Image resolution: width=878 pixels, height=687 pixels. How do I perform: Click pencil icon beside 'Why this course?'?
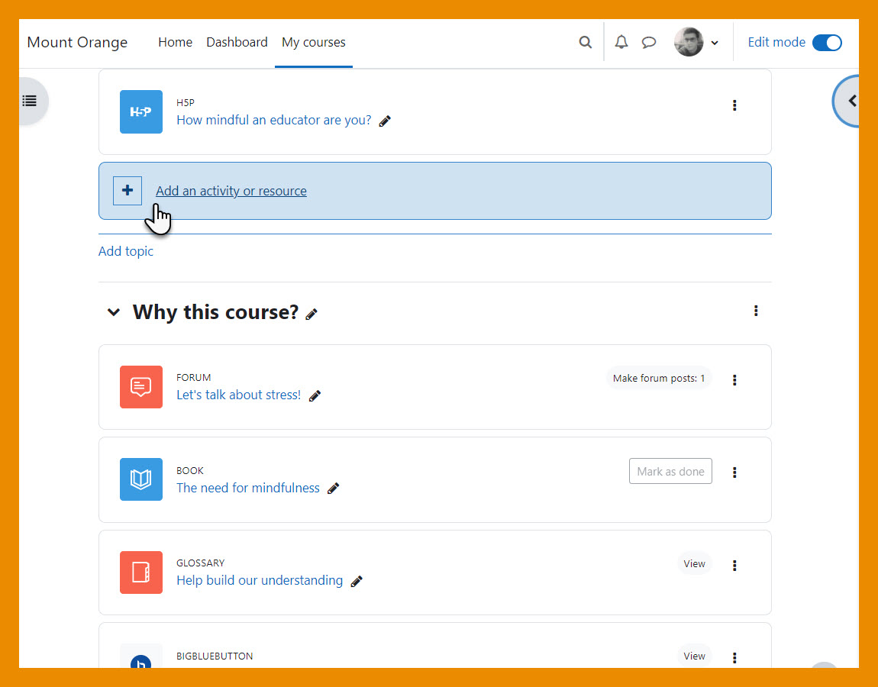click(311, 314)
